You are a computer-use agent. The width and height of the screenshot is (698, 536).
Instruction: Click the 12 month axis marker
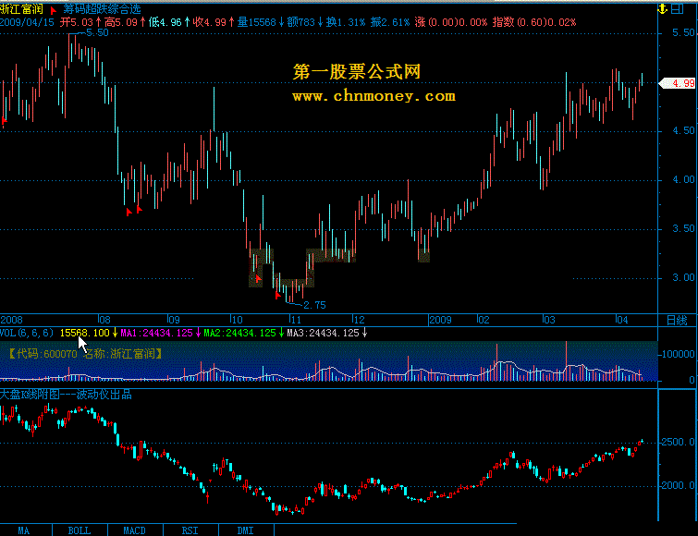click(359, 320)
